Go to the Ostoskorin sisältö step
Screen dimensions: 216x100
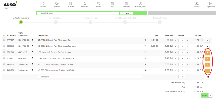(x=21, y=22)
